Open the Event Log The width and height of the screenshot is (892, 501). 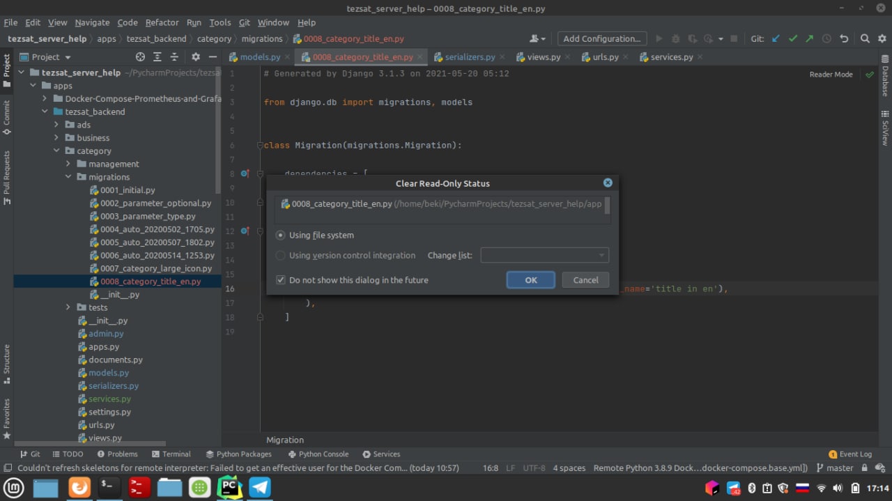(849, 454)
